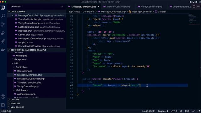This screenshot has width=201, height=113.
Task: Expand the Exceptions folder
Action: click(x=20, y=59)
